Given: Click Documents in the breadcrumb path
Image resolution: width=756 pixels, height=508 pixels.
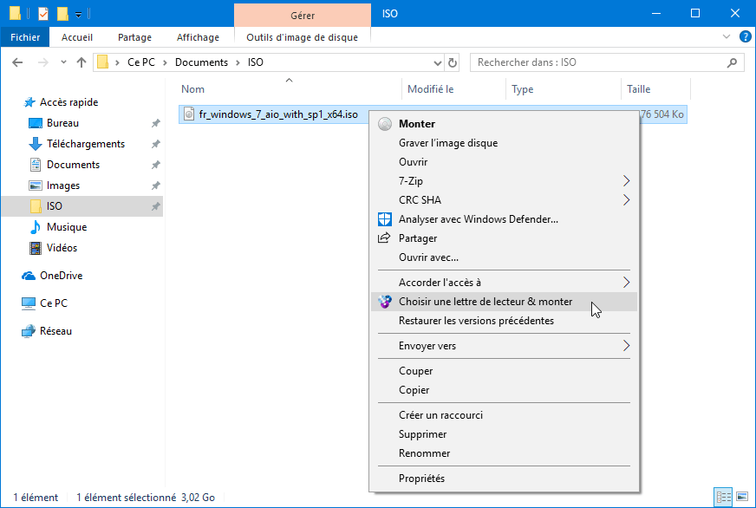Looking at the screenshot, I should coord(201,62).
